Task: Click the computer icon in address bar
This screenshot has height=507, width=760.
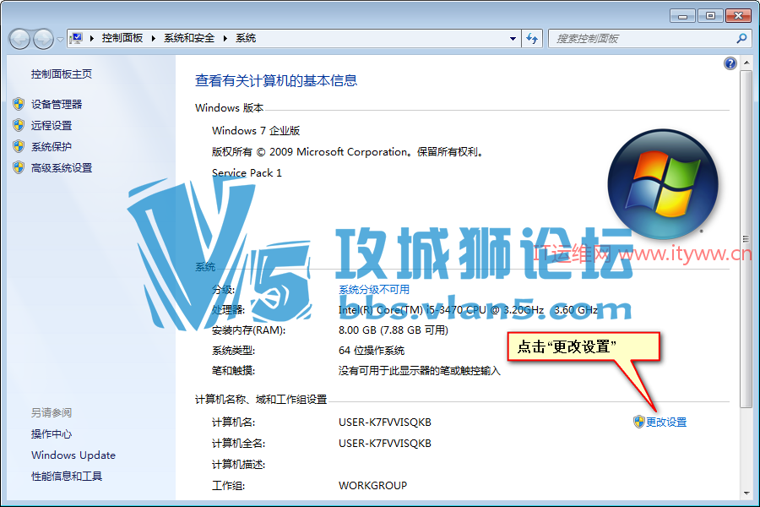Action: 76,38
